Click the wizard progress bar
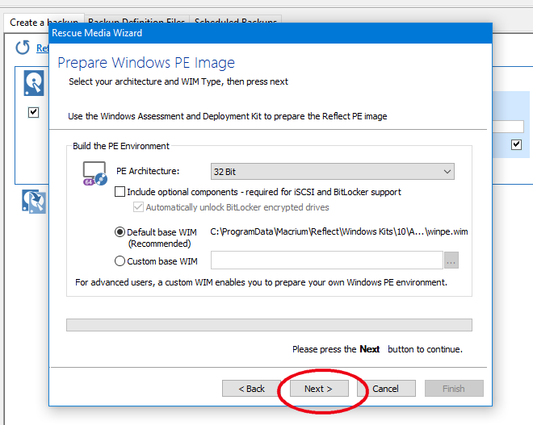Viewport: 533px width, 425px height. click(x=269, y=325)
